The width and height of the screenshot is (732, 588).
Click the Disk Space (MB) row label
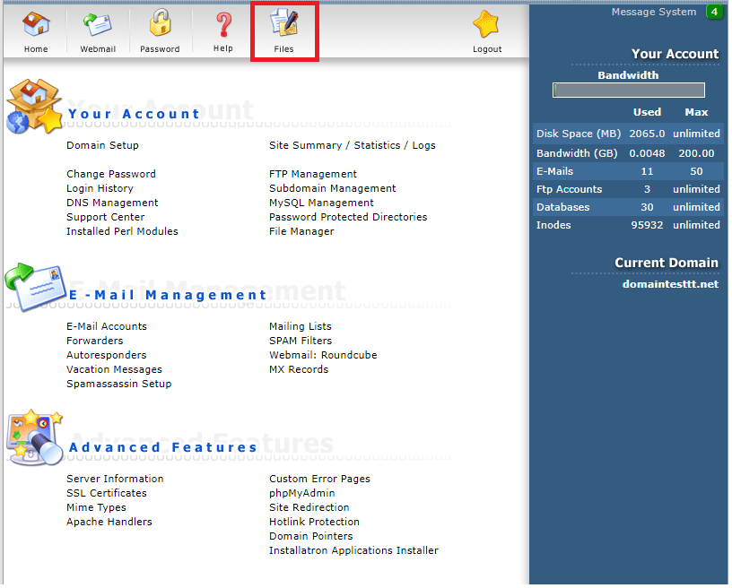coord(579,134)
